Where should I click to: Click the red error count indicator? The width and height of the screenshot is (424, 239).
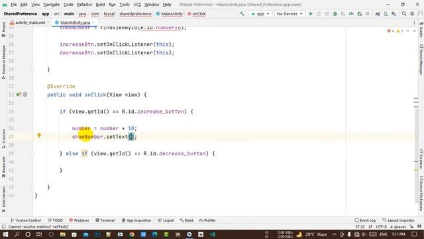coord(390,31)
